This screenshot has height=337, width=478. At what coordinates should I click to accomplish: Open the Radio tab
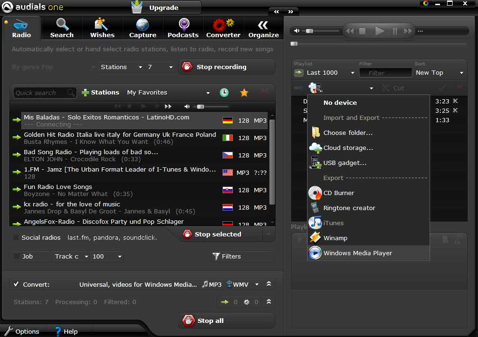(x=21, y=28)
